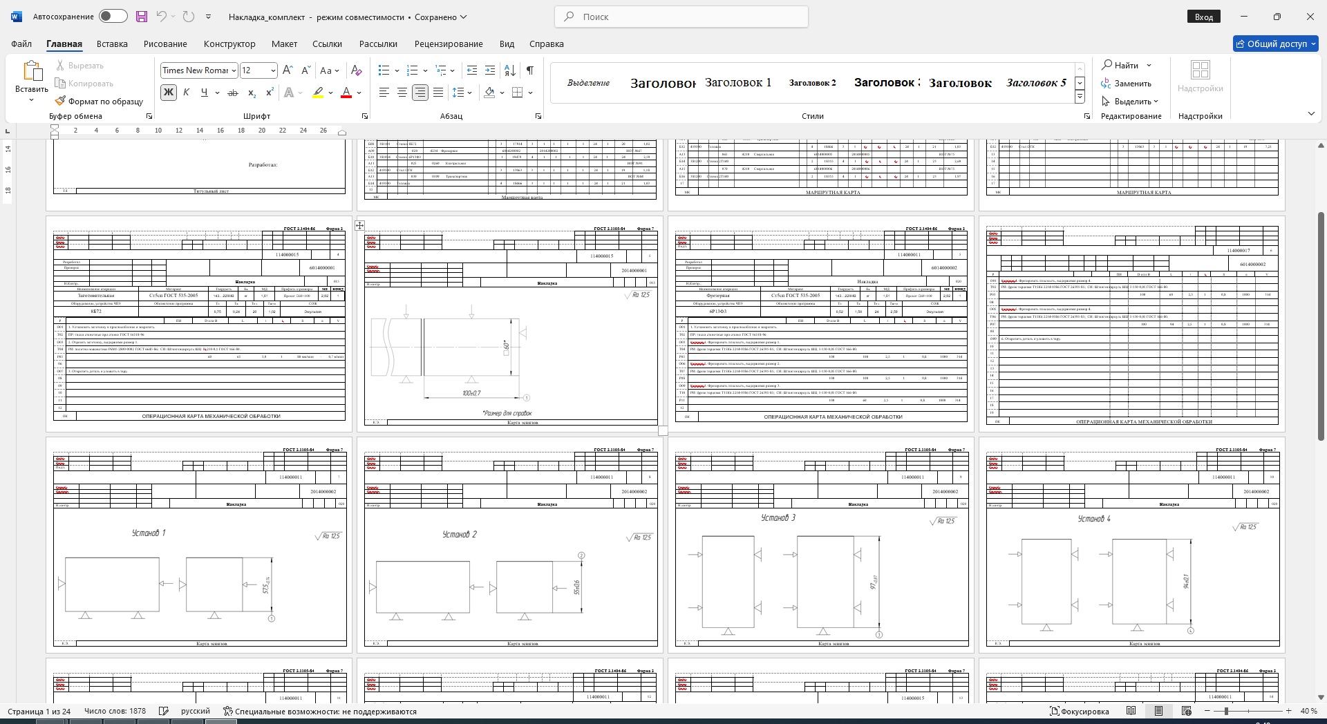Toggle the AutoSave switch
This screenshot has height=724, width=1327.
point(113,17)
